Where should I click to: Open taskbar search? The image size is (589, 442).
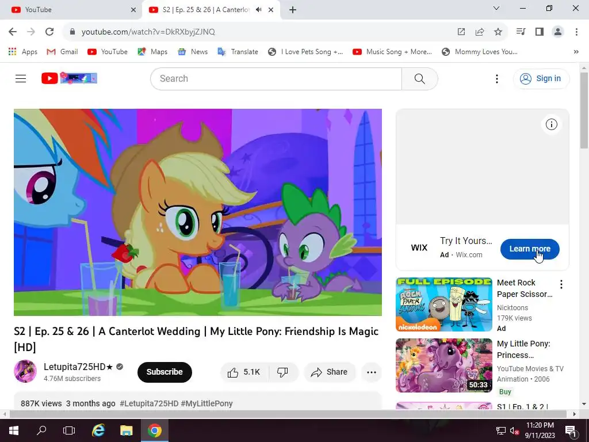pyautogui.click(x=41, y=430)
